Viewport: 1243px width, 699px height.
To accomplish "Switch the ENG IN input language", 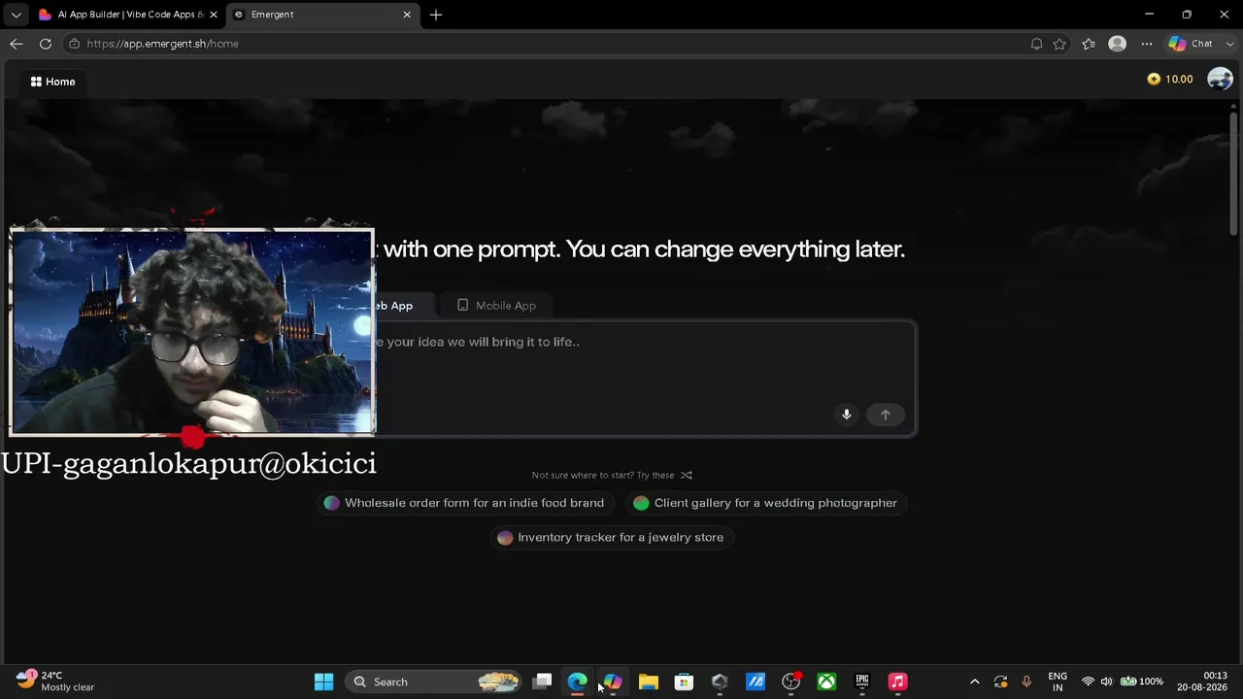I will (x=1058, y=682).
